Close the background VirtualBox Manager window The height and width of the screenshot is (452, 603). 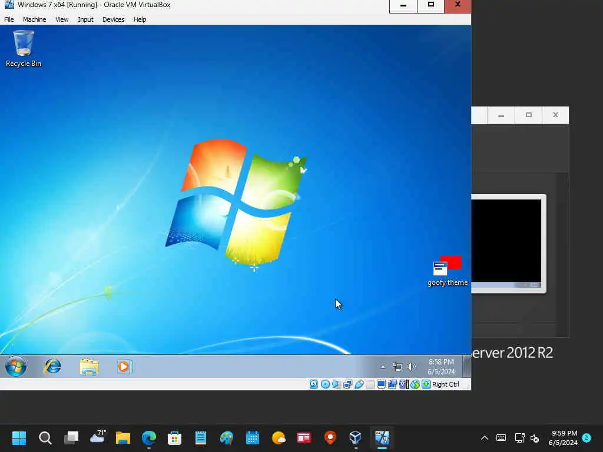click(x=555, y=115)
